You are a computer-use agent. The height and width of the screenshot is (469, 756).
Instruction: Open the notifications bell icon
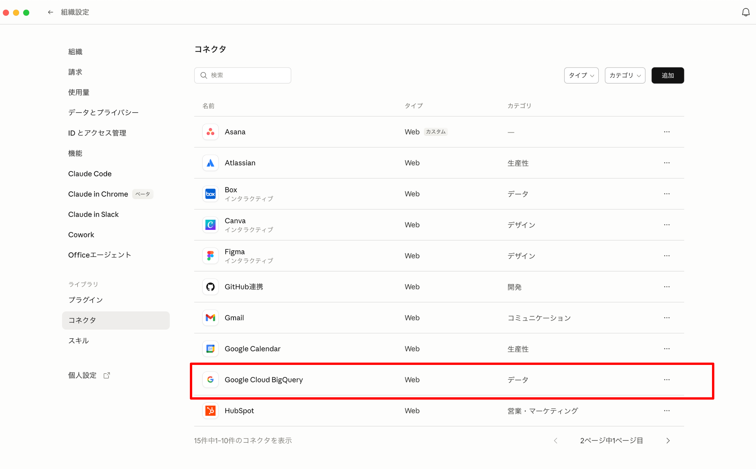[746, 12]
